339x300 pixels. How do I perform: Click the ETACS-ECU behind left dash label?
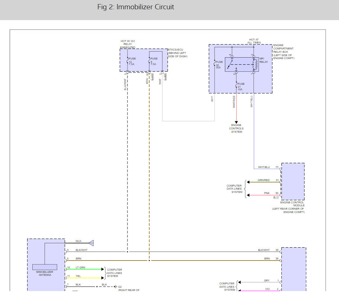[x=178, y=53]
